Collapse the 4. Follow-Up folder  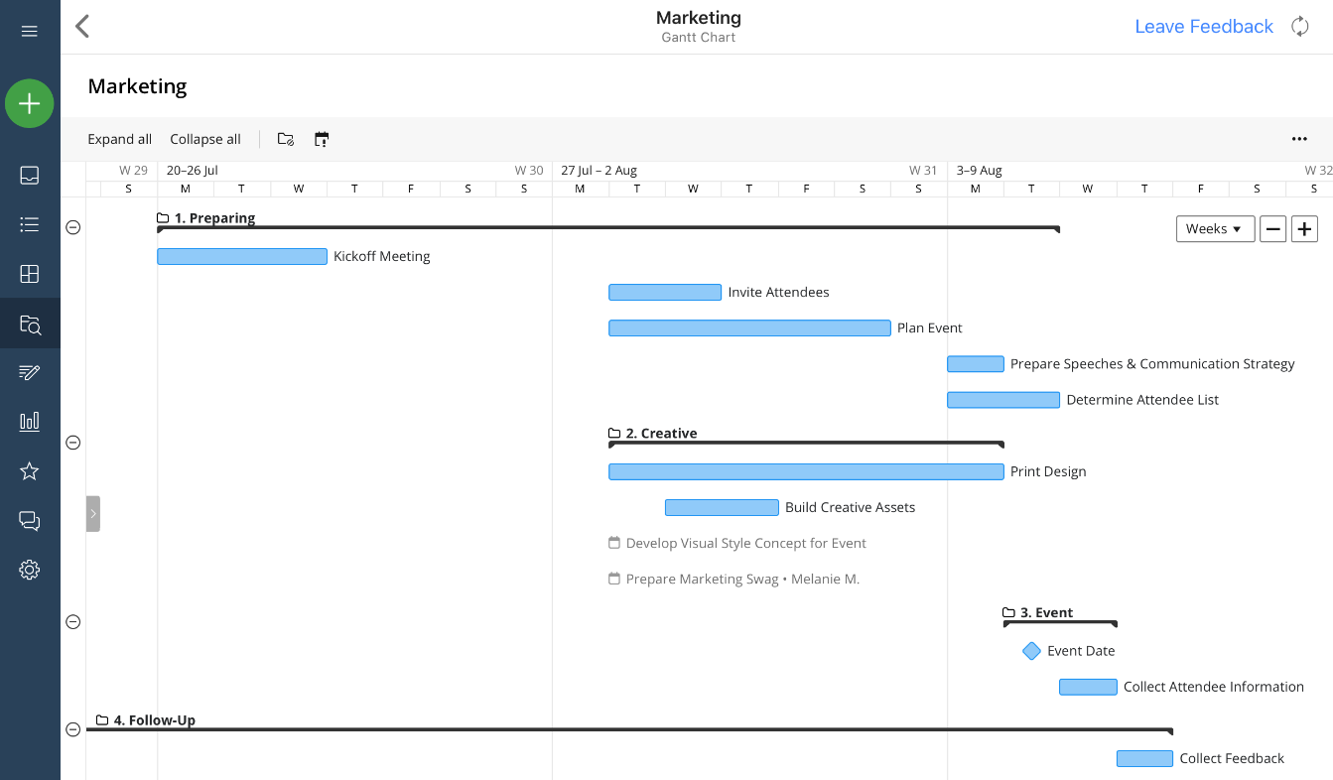[x=72, y=729]
